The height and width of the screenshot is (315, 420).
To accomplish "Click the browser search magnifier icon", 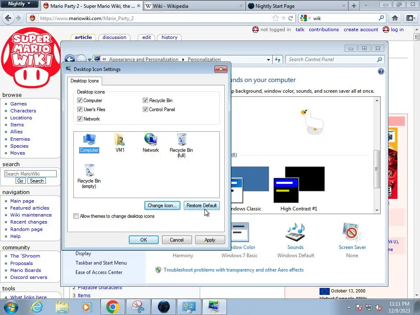I will (x=381, y=18).
